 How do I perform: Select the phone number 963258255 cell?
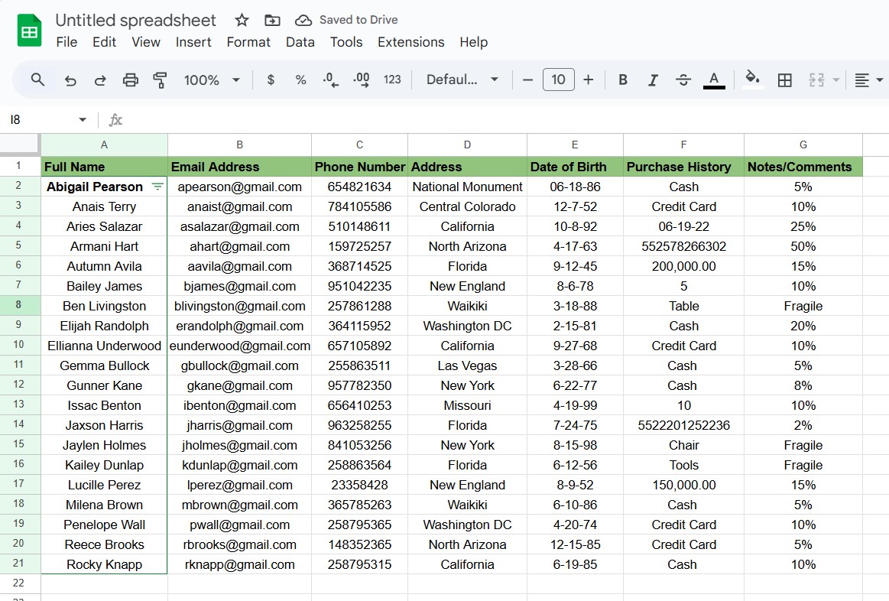[359, 425]
